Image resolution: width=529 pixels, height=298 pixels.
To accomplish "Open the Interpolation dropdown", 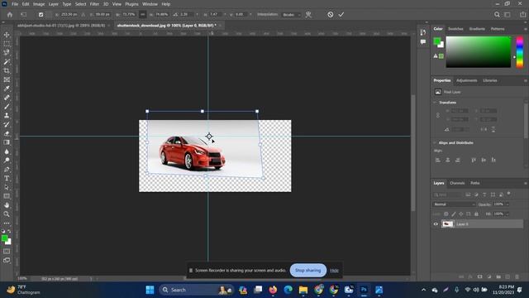I will [292, 15].
